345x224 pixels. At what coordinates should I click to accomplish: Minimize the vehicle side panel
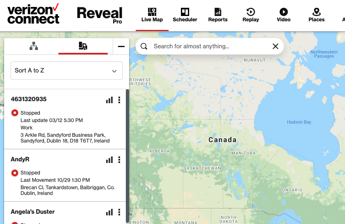(x=121, y=46)
